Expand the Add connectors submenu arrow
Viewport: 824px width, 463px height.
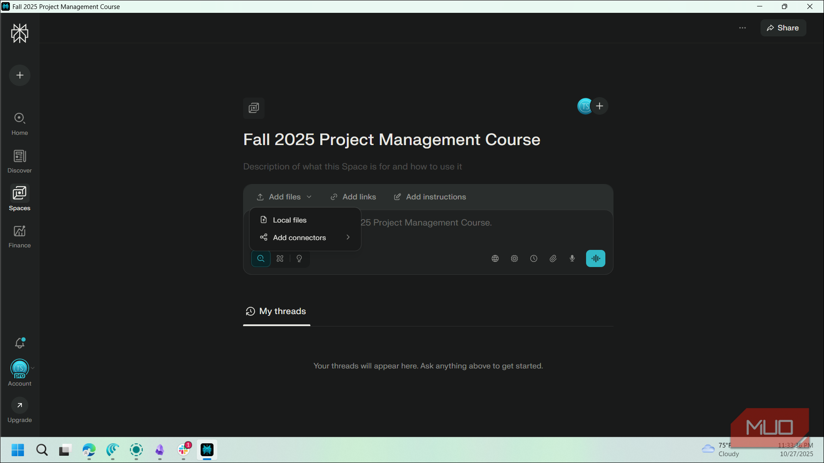pos(348,237)
